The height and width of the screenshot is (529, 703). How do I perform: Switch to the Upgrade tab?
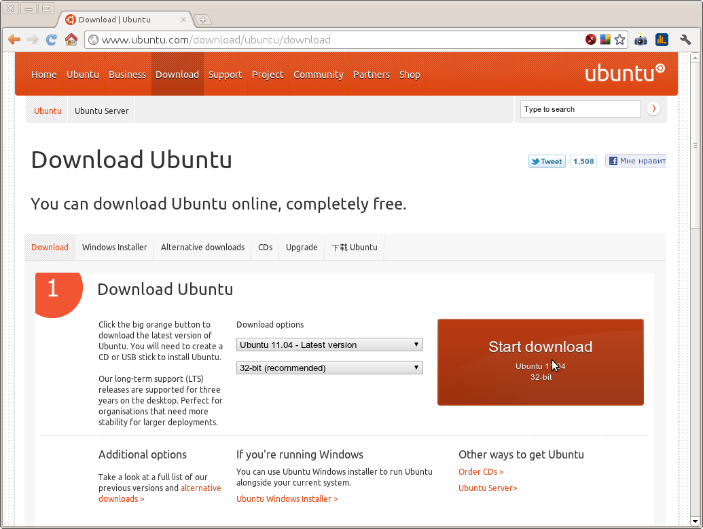click(302, 247)
